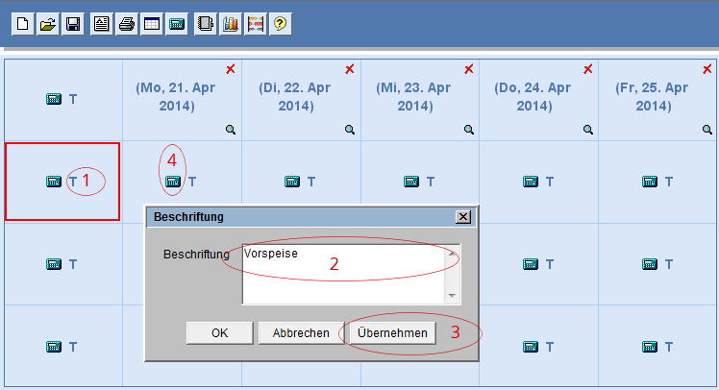Open the page preview toolbar icon
The width and height of the screenshot is (719, 390).
101,23
